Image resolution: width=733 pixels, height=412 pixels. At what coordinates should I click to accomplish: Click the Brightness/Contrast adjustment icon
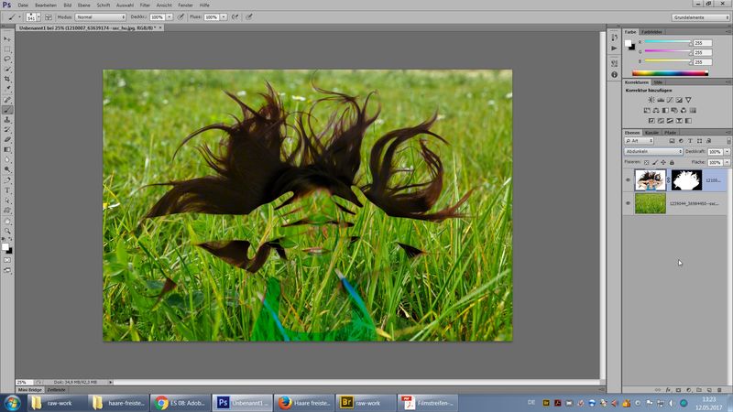651,99
